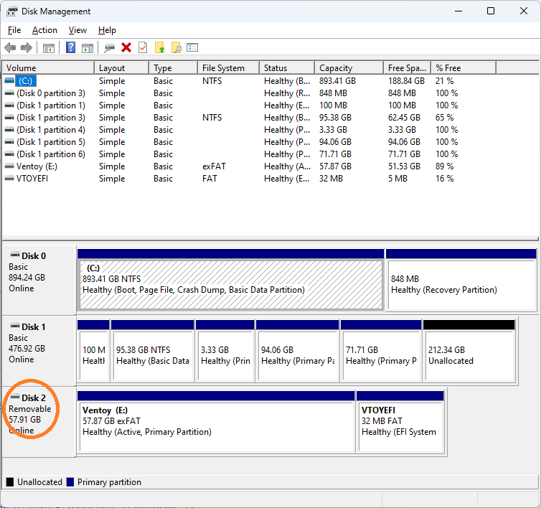This screenshot has width=541, height=508.
Task: Sort by the File System column header
Action: click(223, 68)
